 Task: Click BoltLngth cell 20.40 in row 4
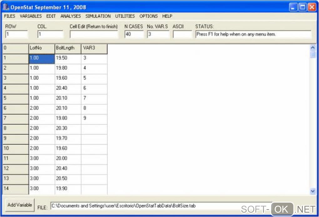tap(68, 89)
